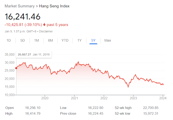Click the 26,667.27 chart tooltip

[x=34, y=54]
